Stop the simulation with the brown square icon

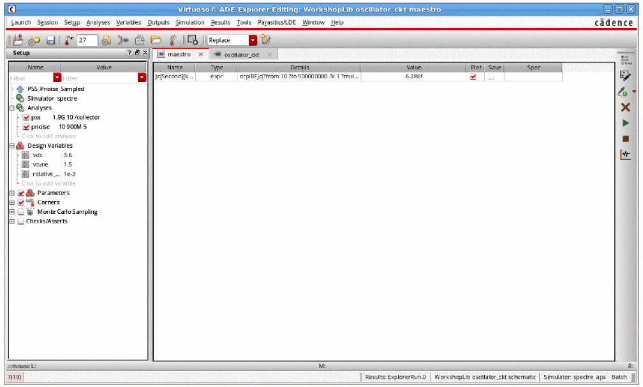[625, 139]
